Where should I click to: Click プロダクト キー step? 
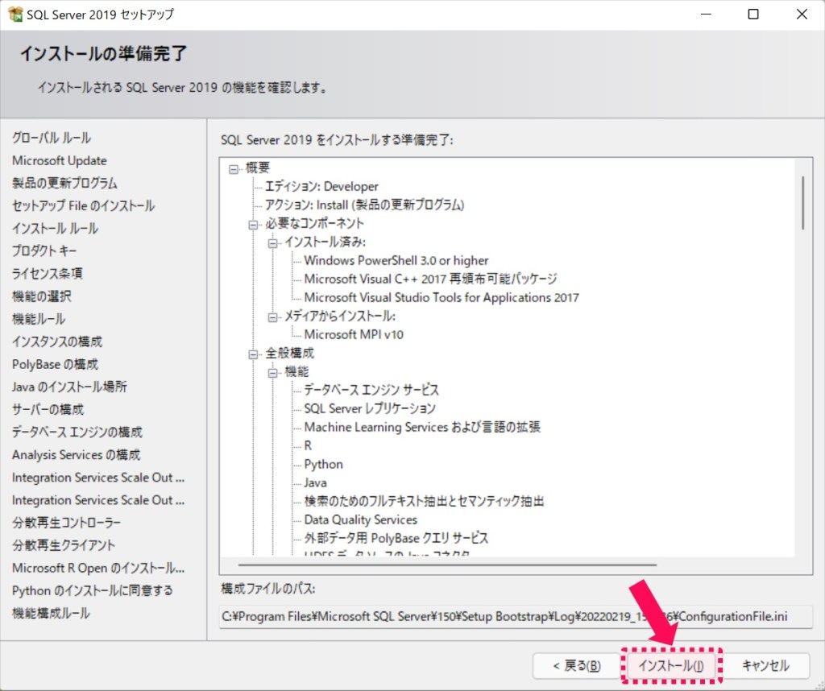44,250
